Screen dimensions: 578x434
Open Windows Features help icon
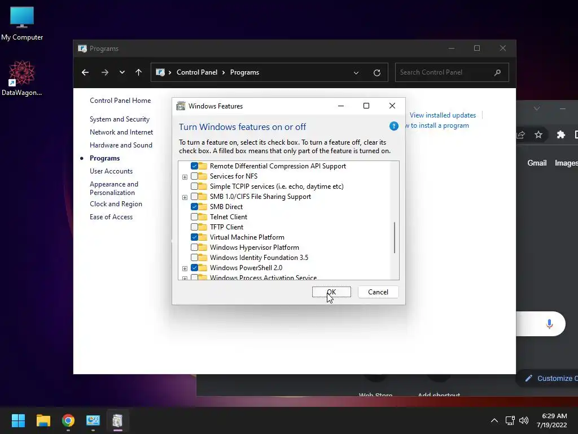393,126
